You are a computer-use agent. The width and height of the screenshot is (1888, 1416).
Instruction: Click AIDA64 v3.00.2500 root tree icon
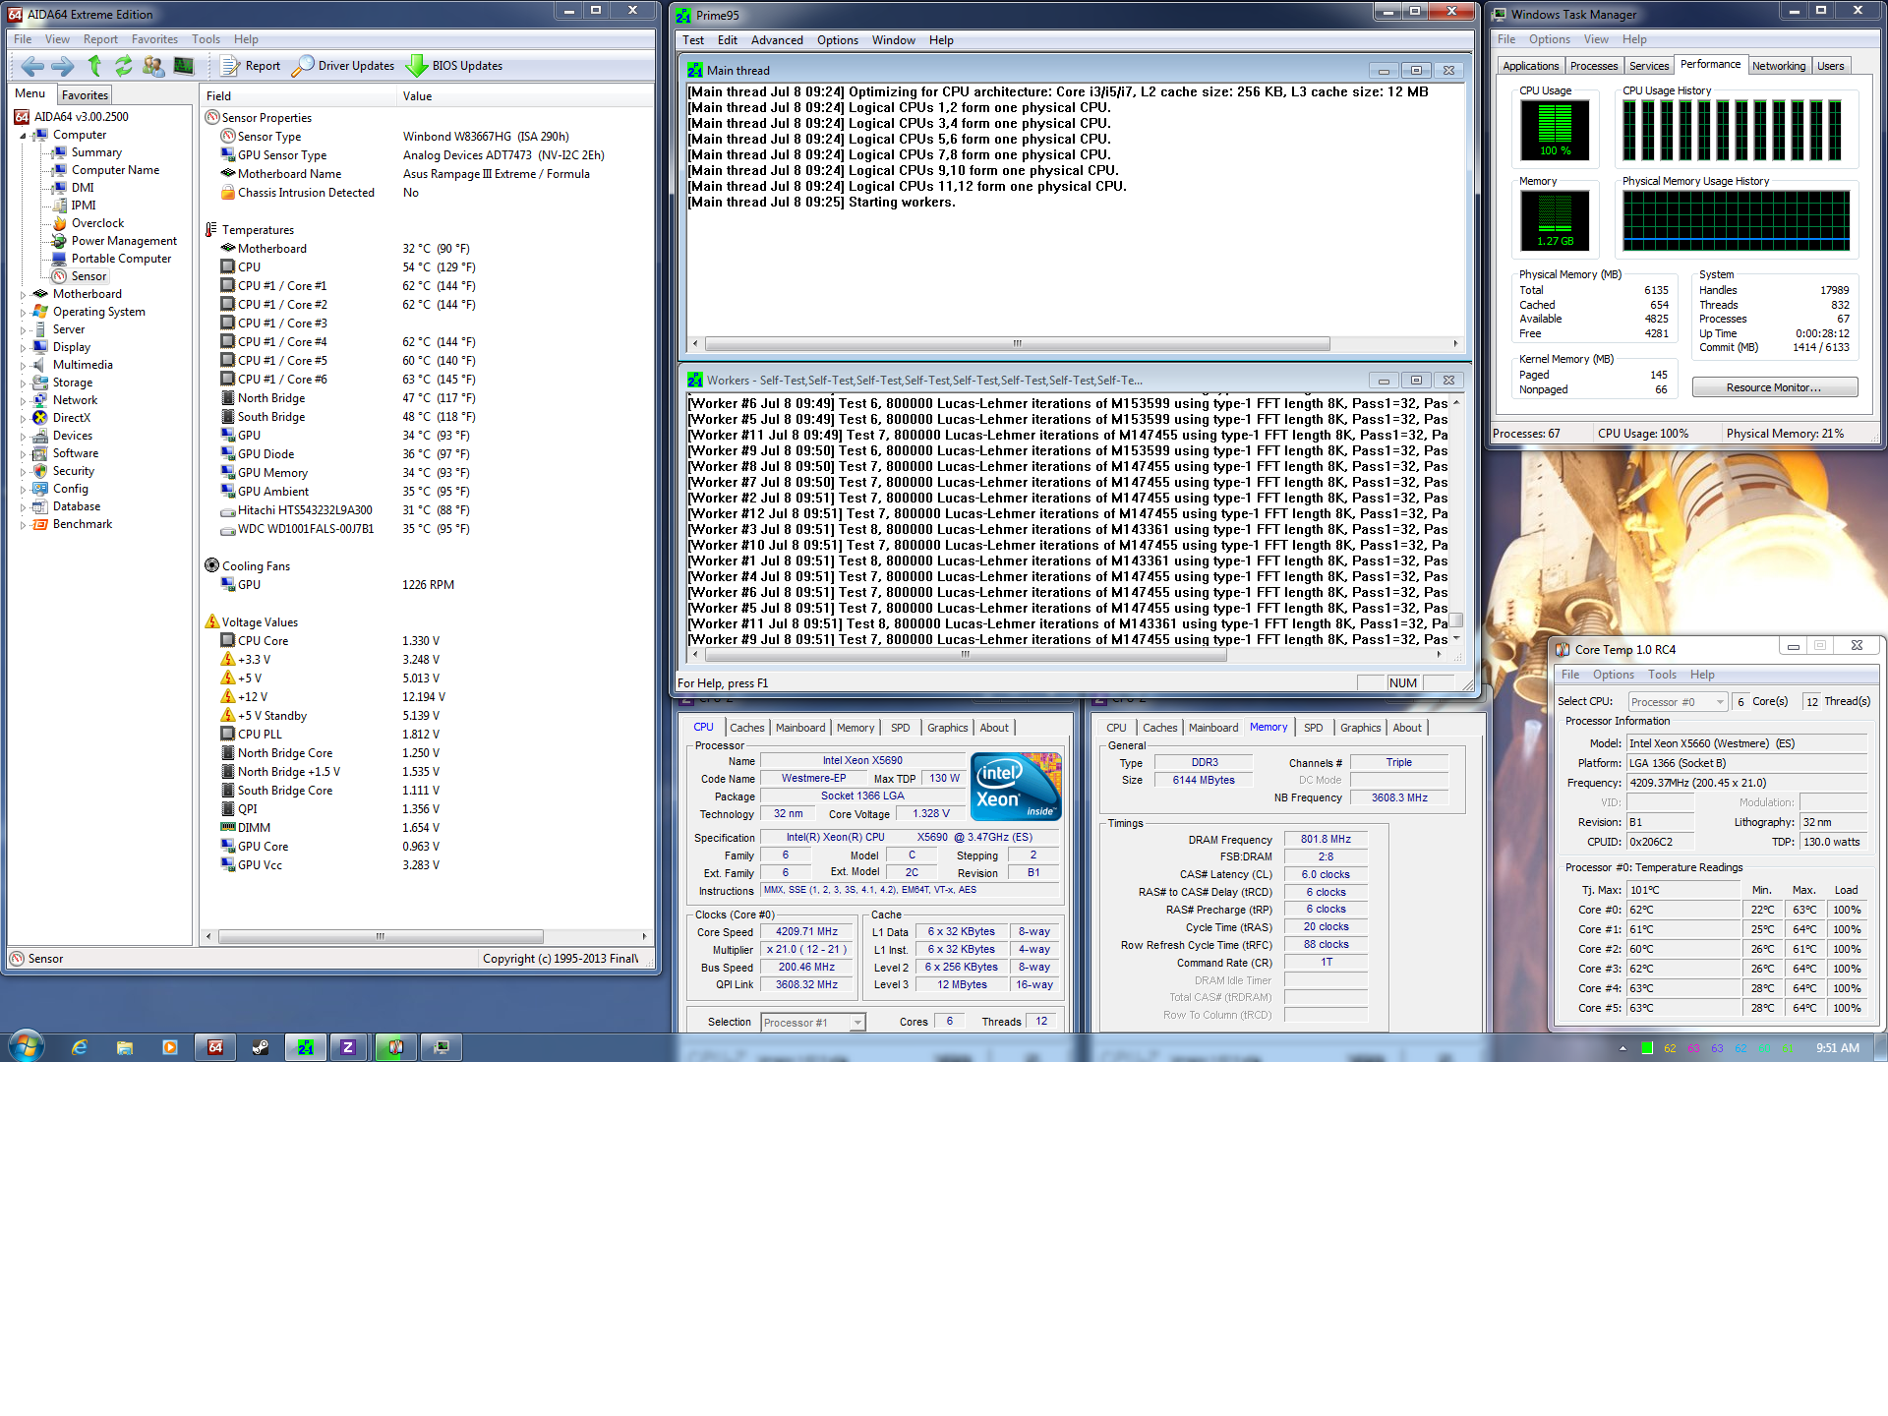pyautogui.click(x=22, y=117)
